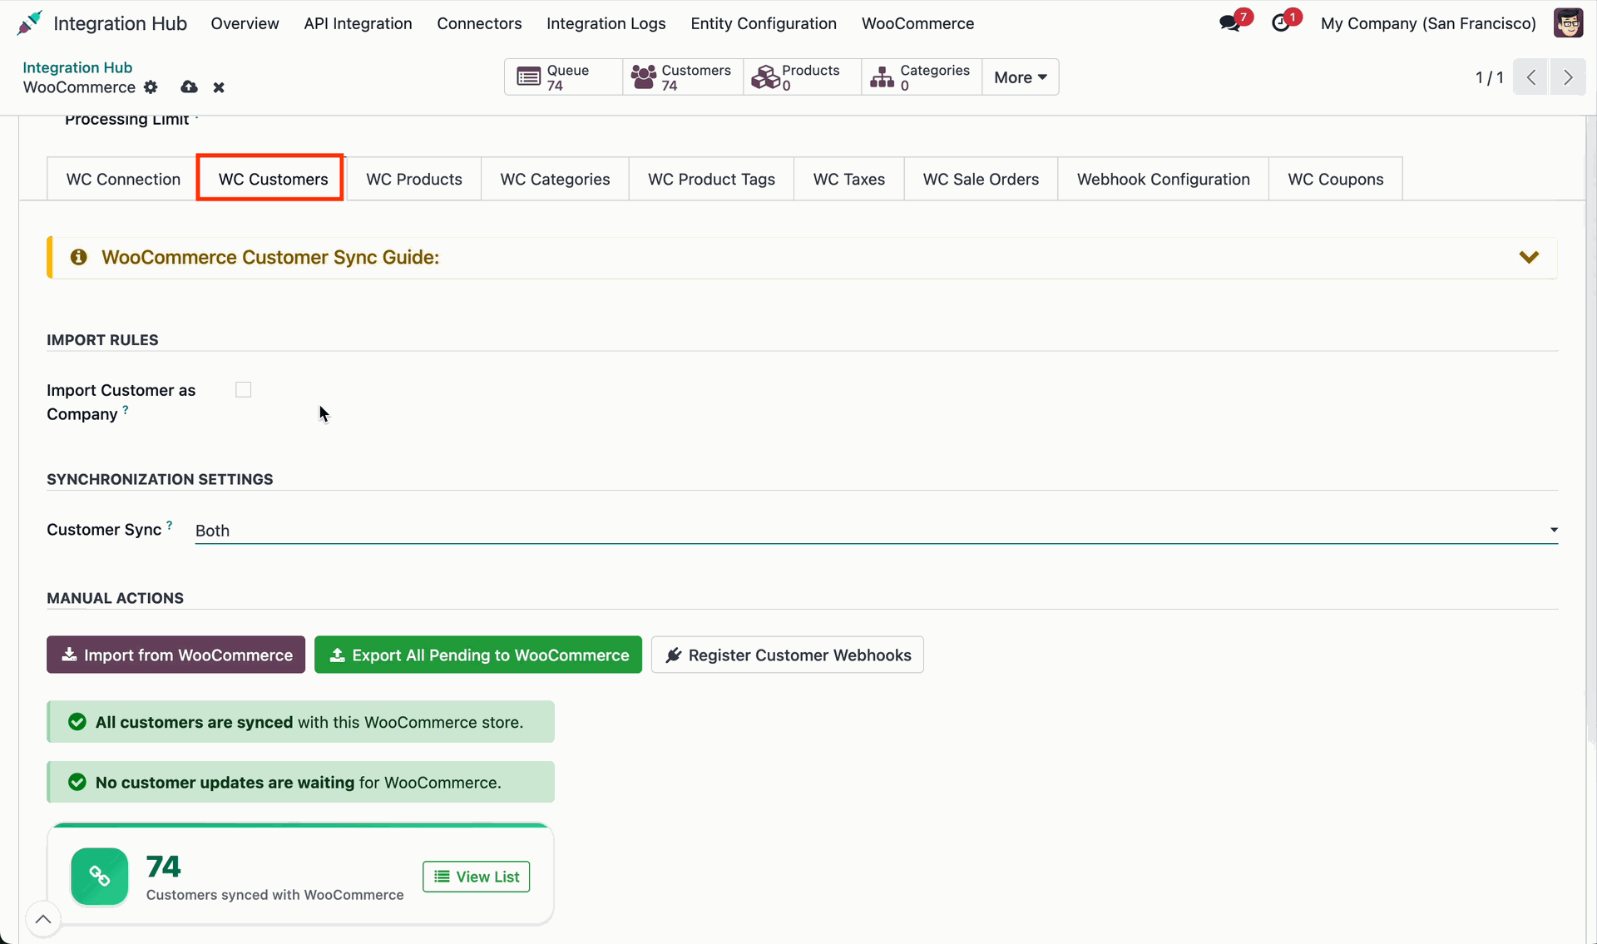This screenshot has width=1597, height=944.
Task: Open the Connectors menu
Action: (x=479, y=23)
